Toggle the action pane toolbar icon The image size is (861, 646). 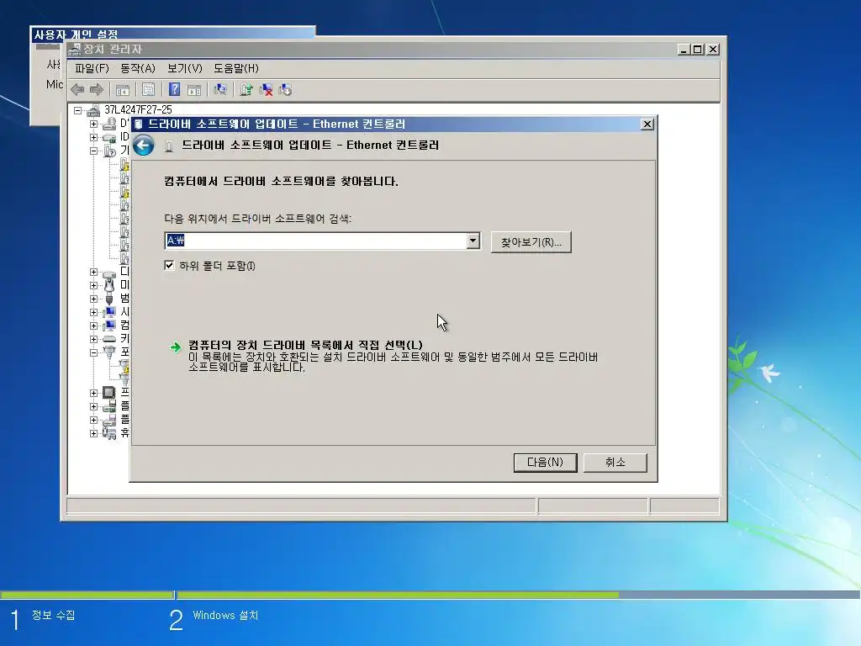[194, 89]
